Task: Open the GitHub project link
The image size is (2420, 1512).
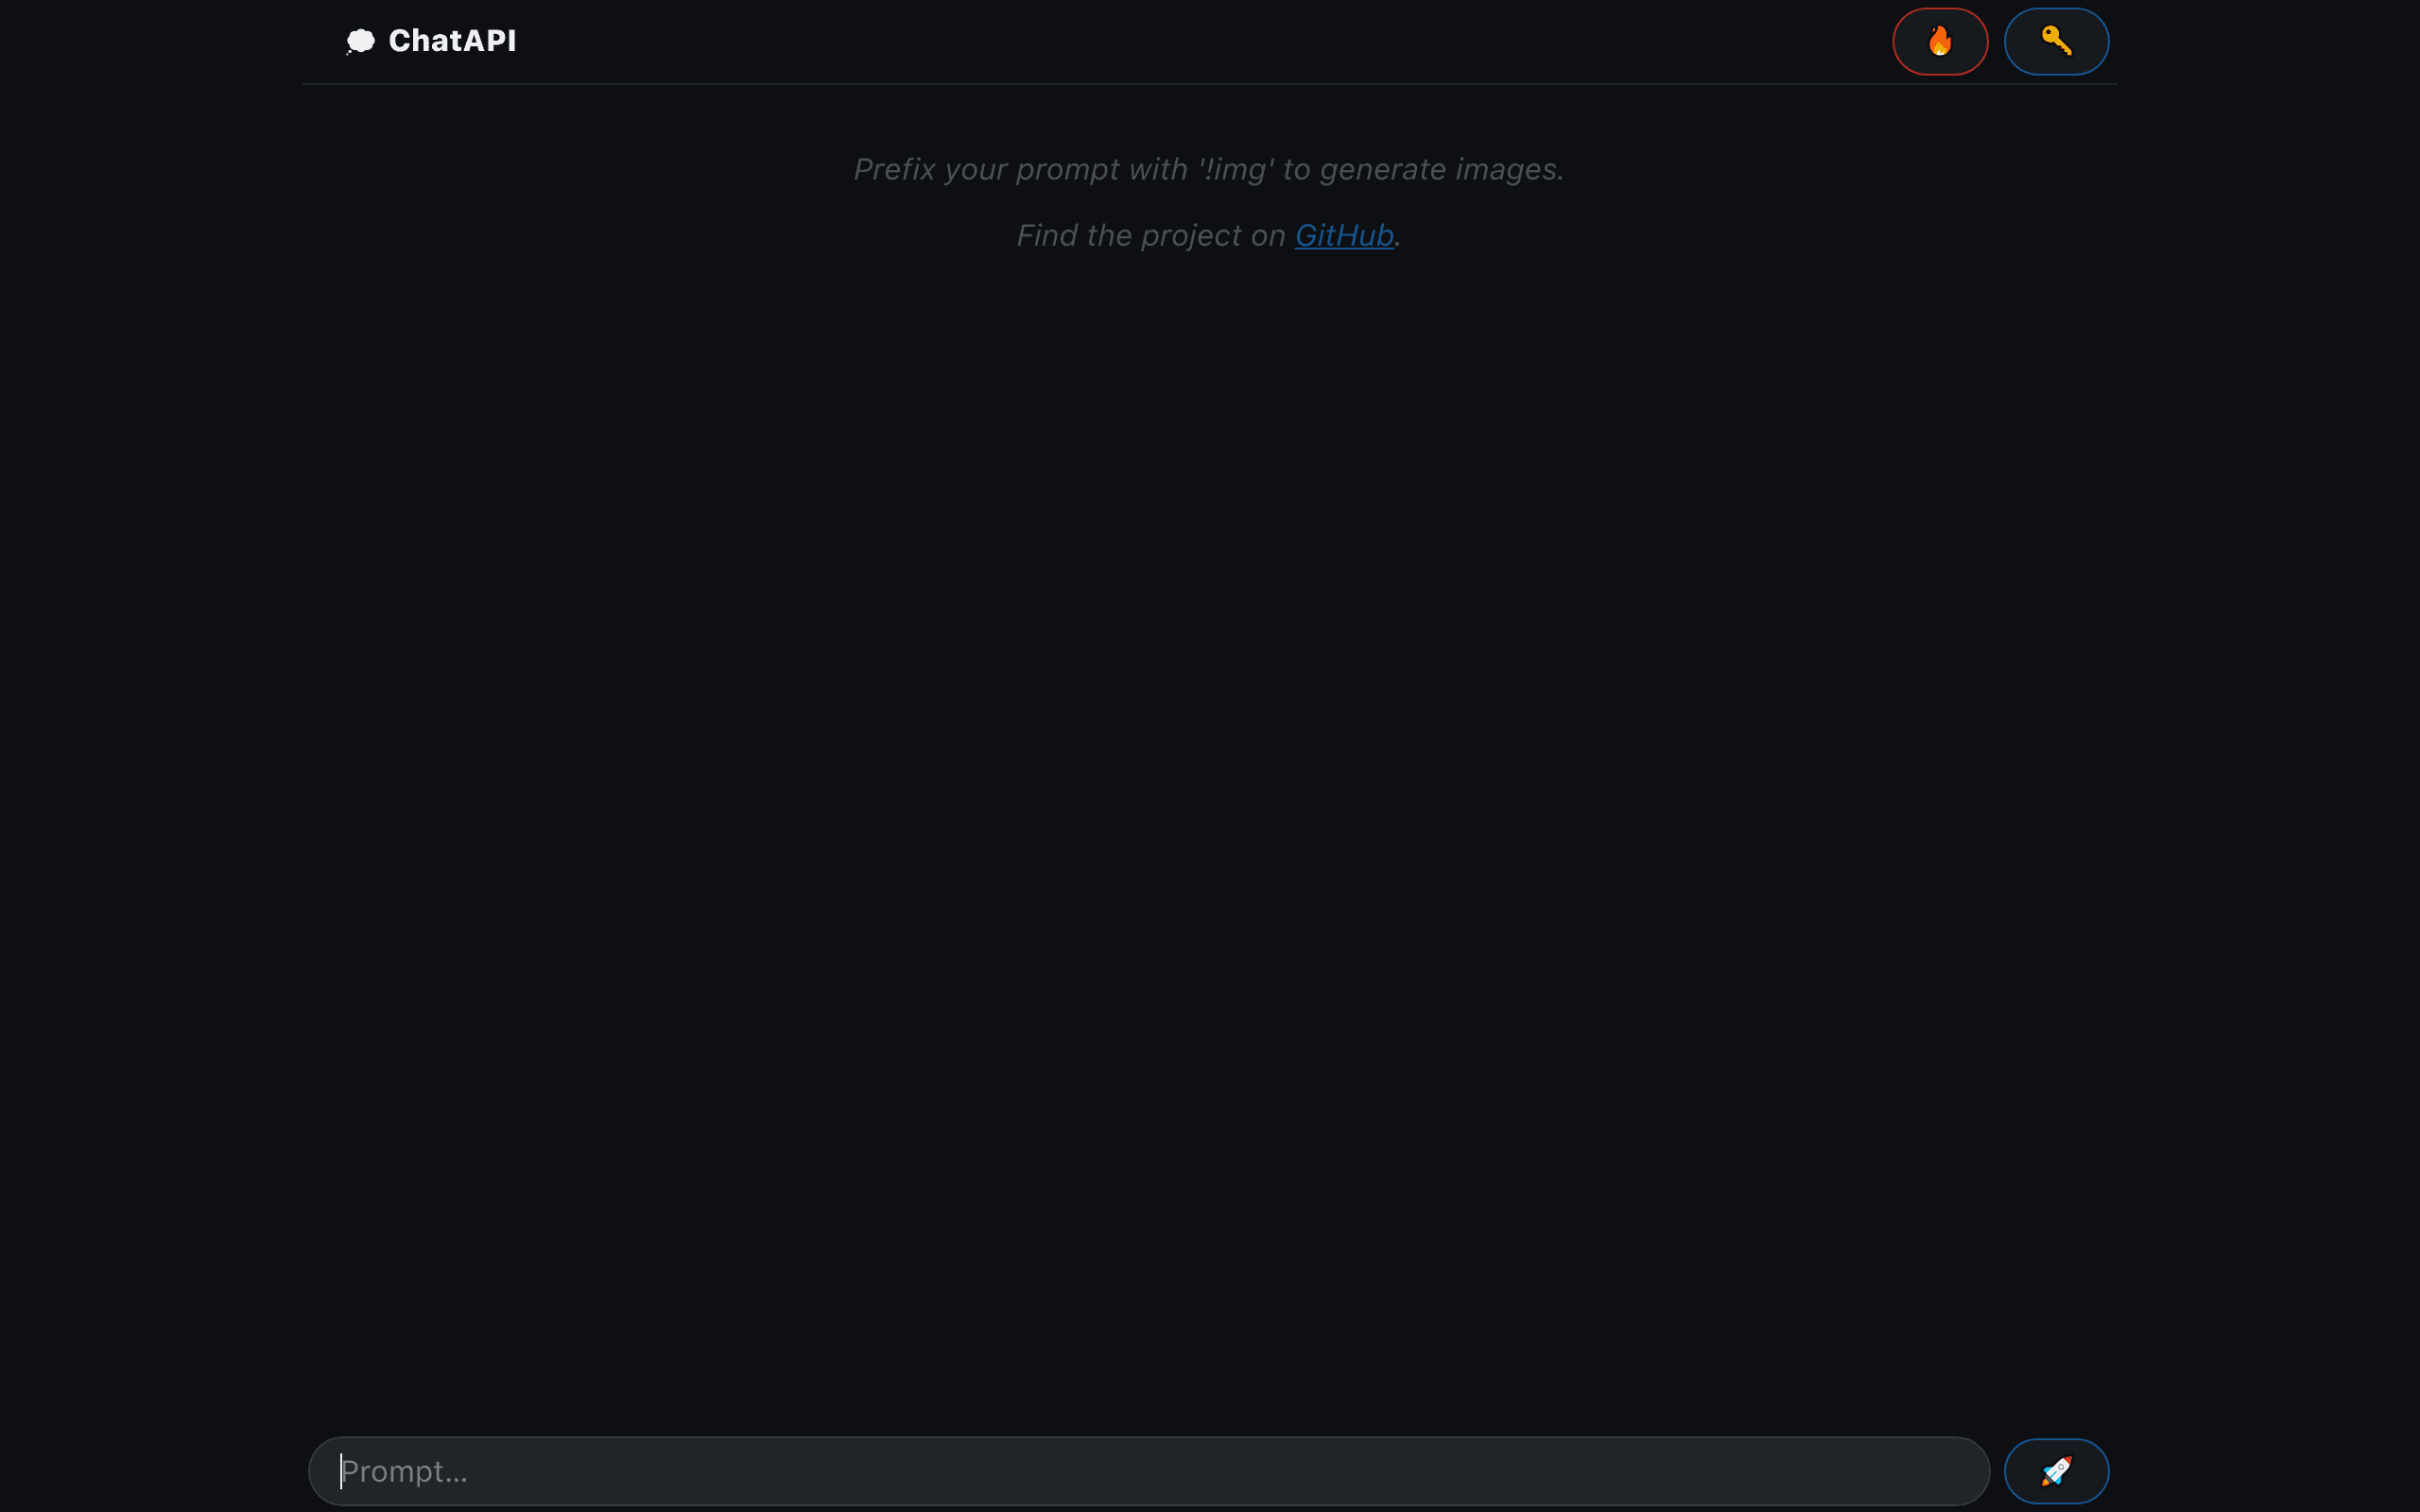Action: pyautogui.click(x=1344, y=235)
